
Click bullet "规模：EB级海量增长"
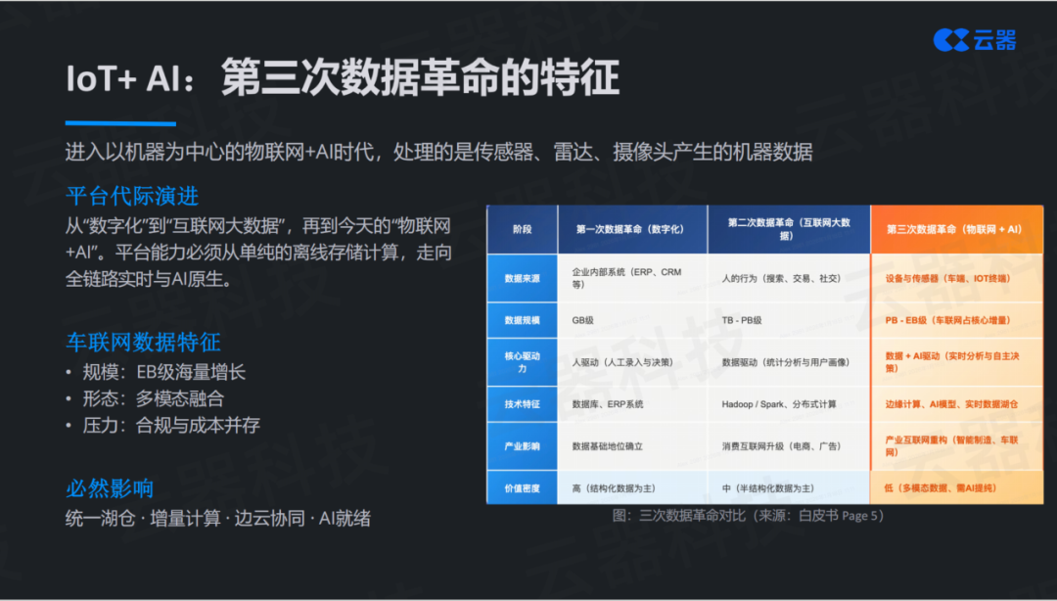163,372
